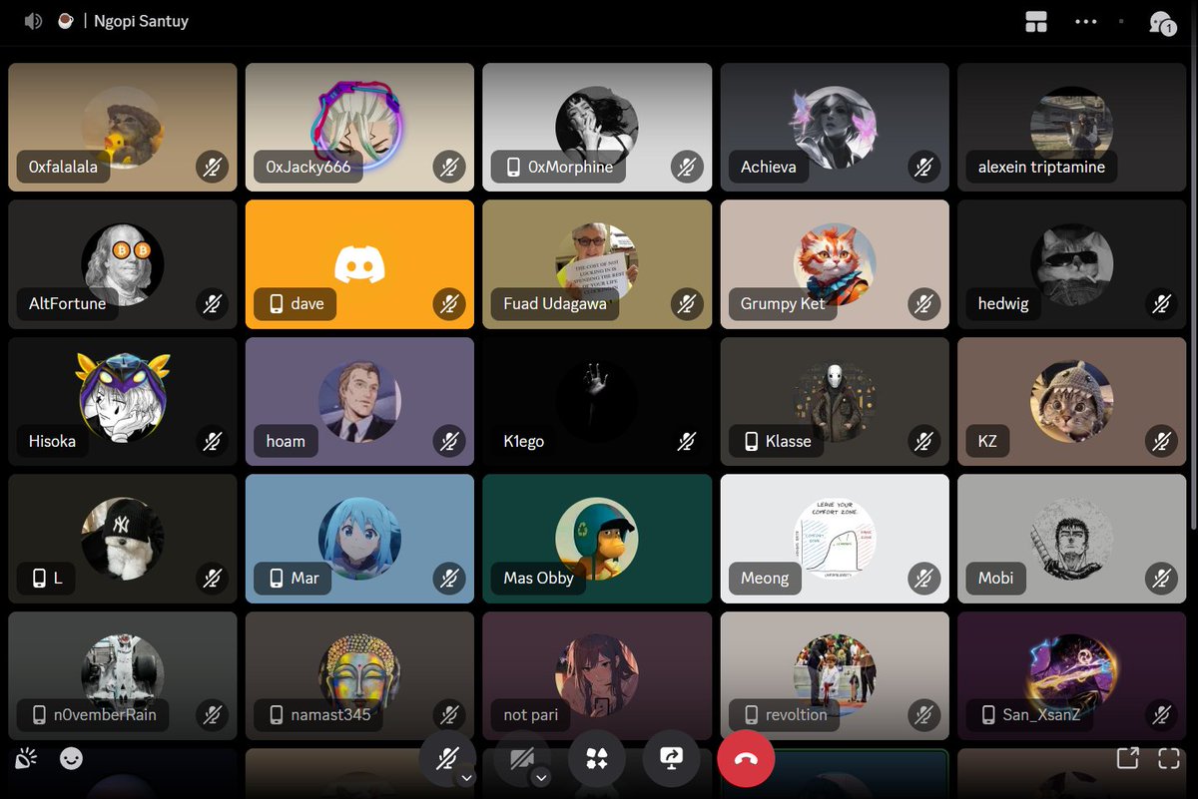This screenshot has width=1198, height=799.
Task: Click the Discord logo on dave's orange tile
Action: (x=359, y=263)
